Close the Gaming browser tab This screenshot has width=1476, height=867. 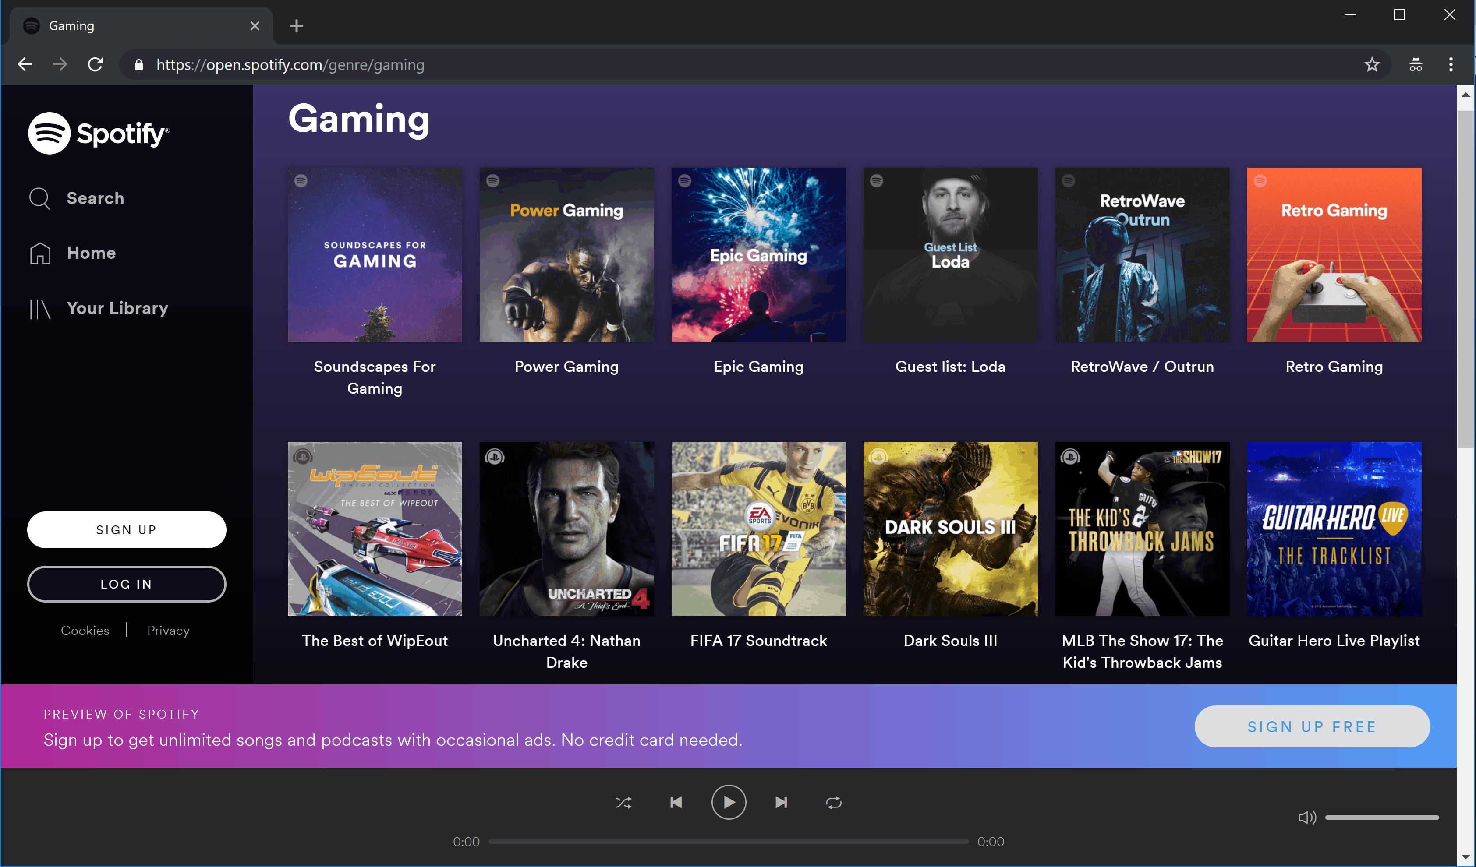[255, 26]
